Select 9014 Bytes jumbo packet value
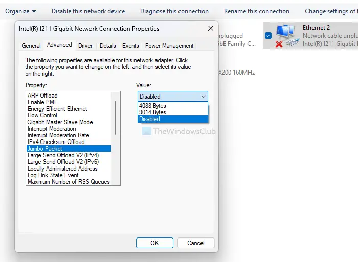 [x=152, y=112]
